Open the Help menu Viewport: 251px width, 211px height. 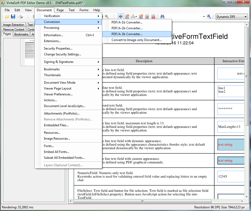click(97, 10)
